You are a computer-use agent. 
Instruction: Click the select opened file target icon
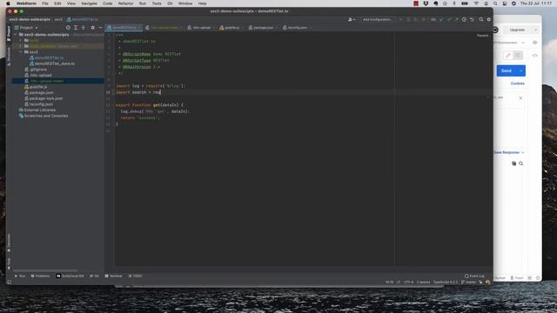(68, 27)
